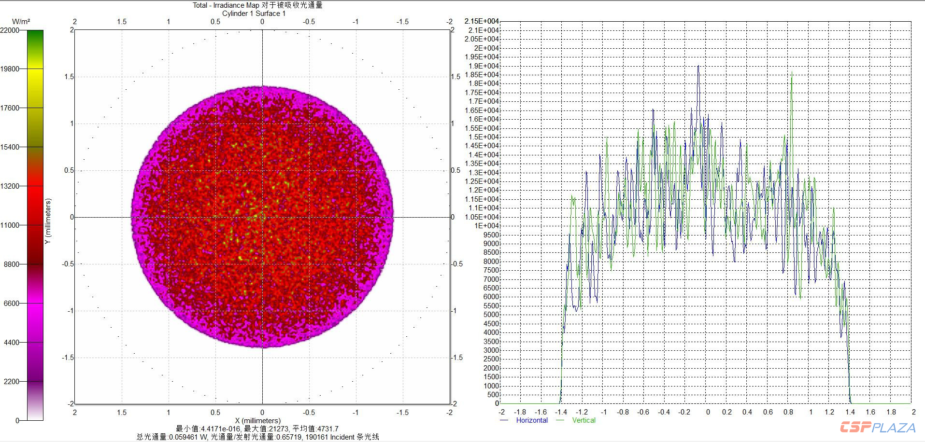Click the 22000 color scale value
The width and height of the screenshot is (925, 442).
(x=10, y=30)
